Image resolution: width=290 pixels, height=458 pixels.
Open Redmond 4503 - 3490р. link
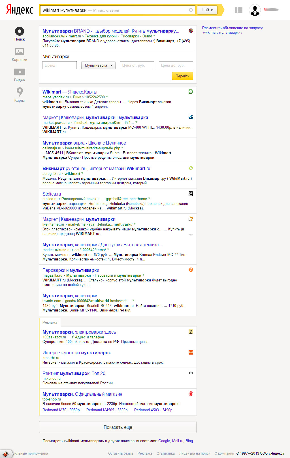coord(153,410)
